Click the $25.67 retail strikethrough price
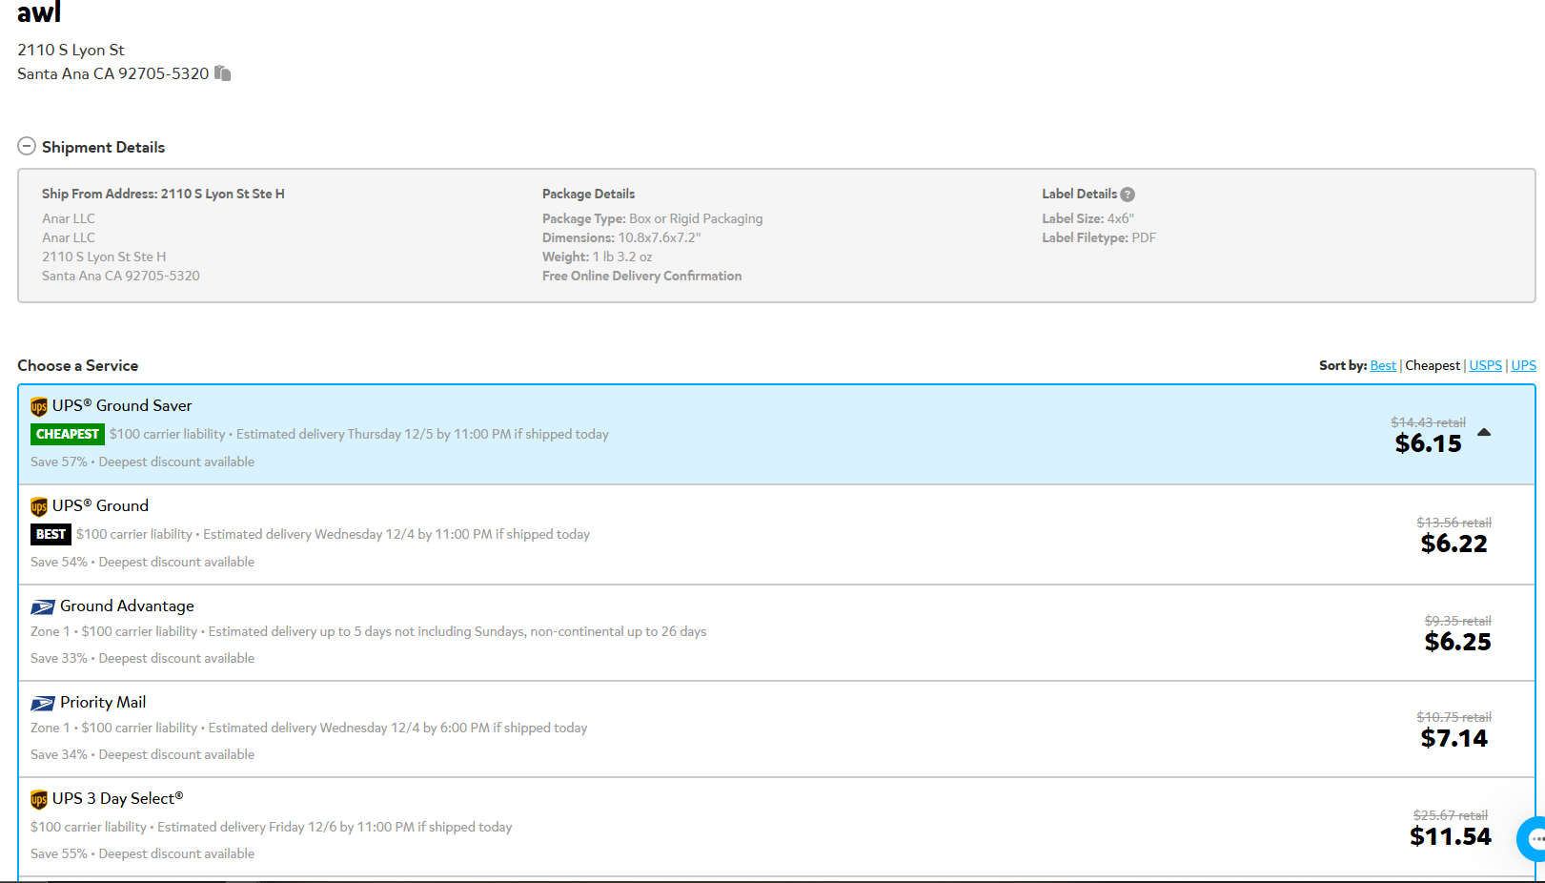 1450,815
